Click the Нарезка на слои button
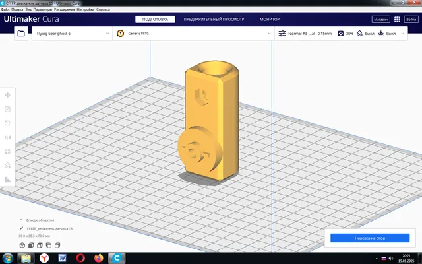Viewport: 422px width, 264px height. [370, 238]
